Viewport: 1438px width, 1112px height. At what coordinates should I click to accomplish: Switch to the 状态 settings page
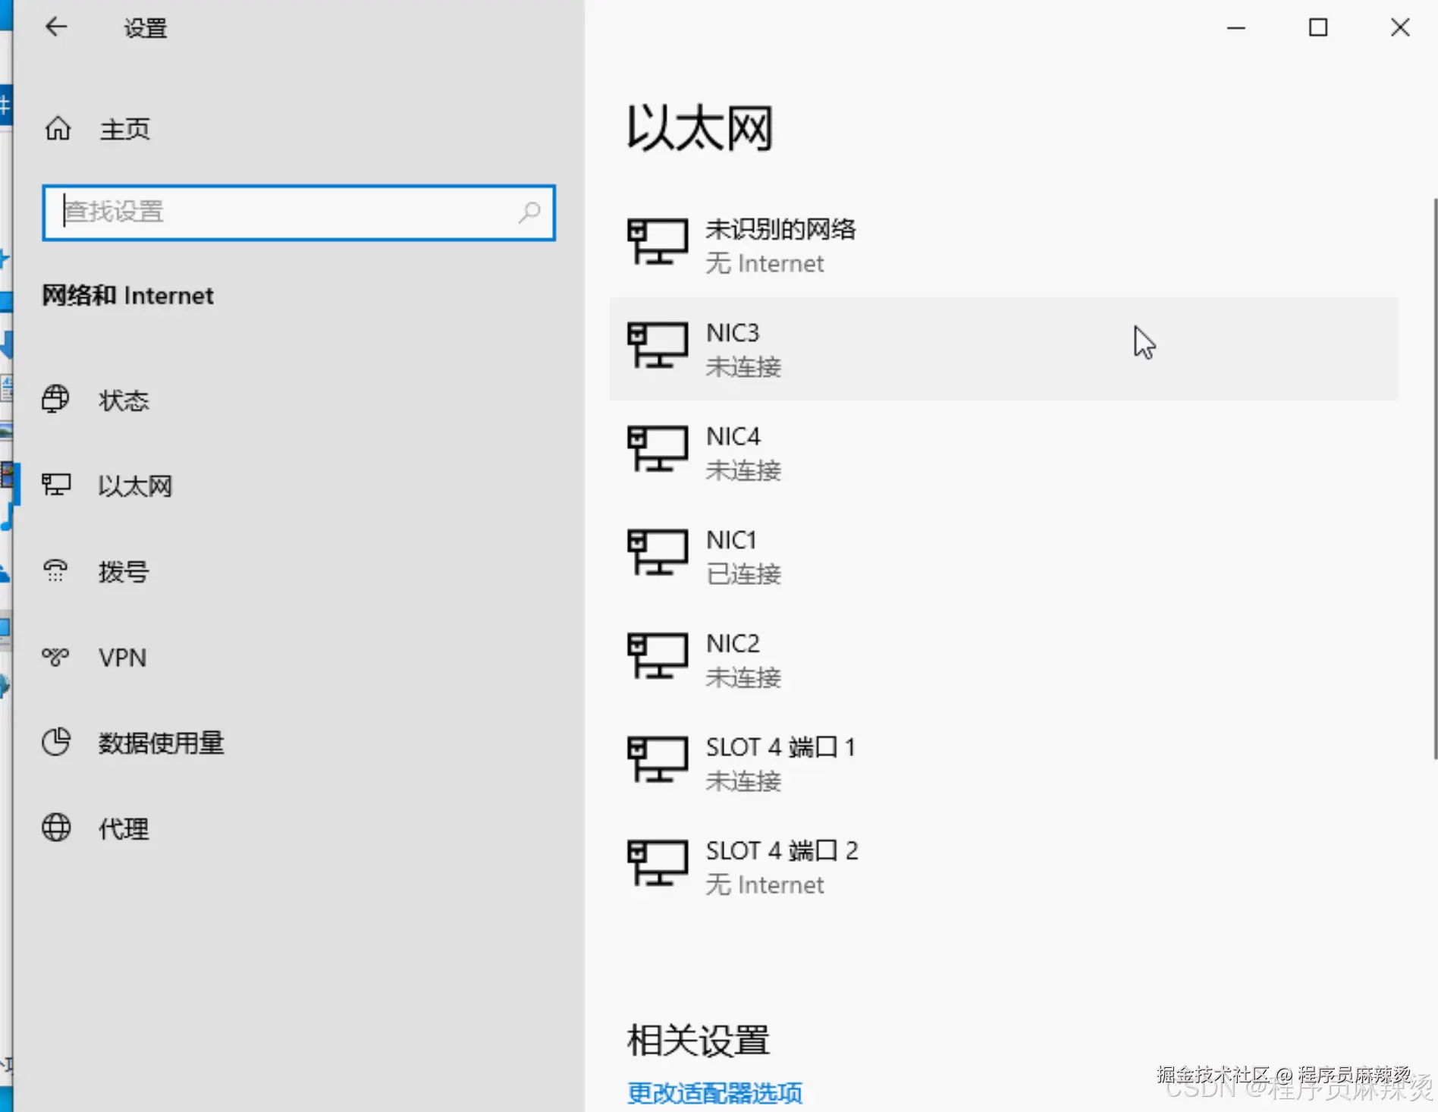tap(122, 400)
